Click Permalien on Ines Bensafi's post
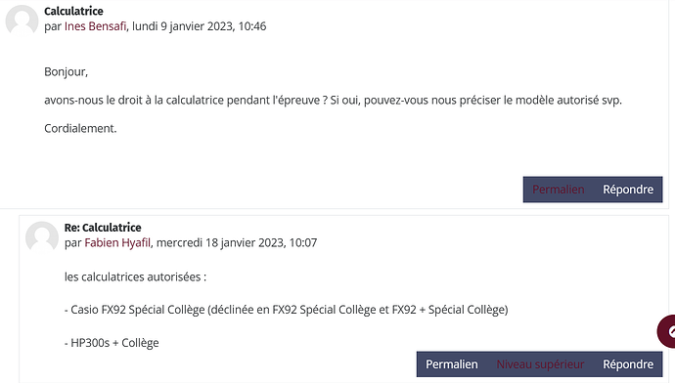The image size is (675, 383). coord(558,190)
